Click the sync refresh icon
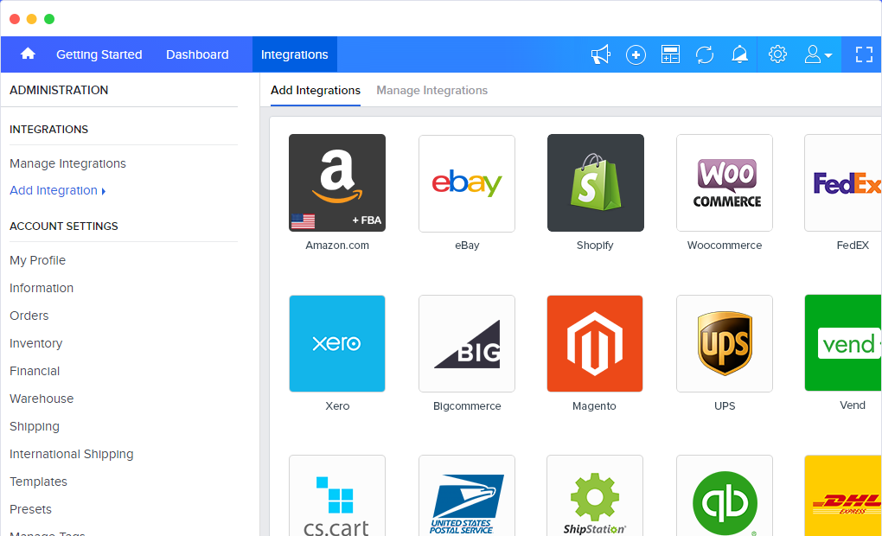The image size is (882, 536). click(705, 54)
